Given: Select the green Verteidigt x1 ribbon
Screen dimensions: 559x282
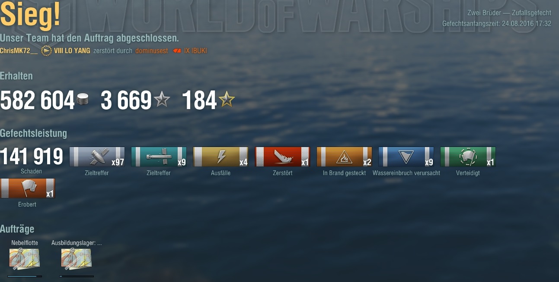Looking at the screenshot, I should coord(468,157).
